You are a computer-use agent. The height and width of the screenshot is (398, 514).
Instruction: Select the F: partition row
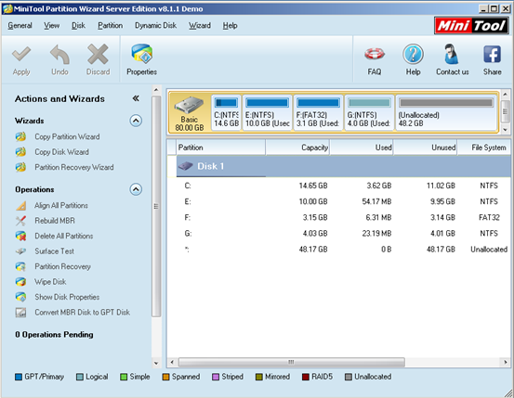point(339,218)
